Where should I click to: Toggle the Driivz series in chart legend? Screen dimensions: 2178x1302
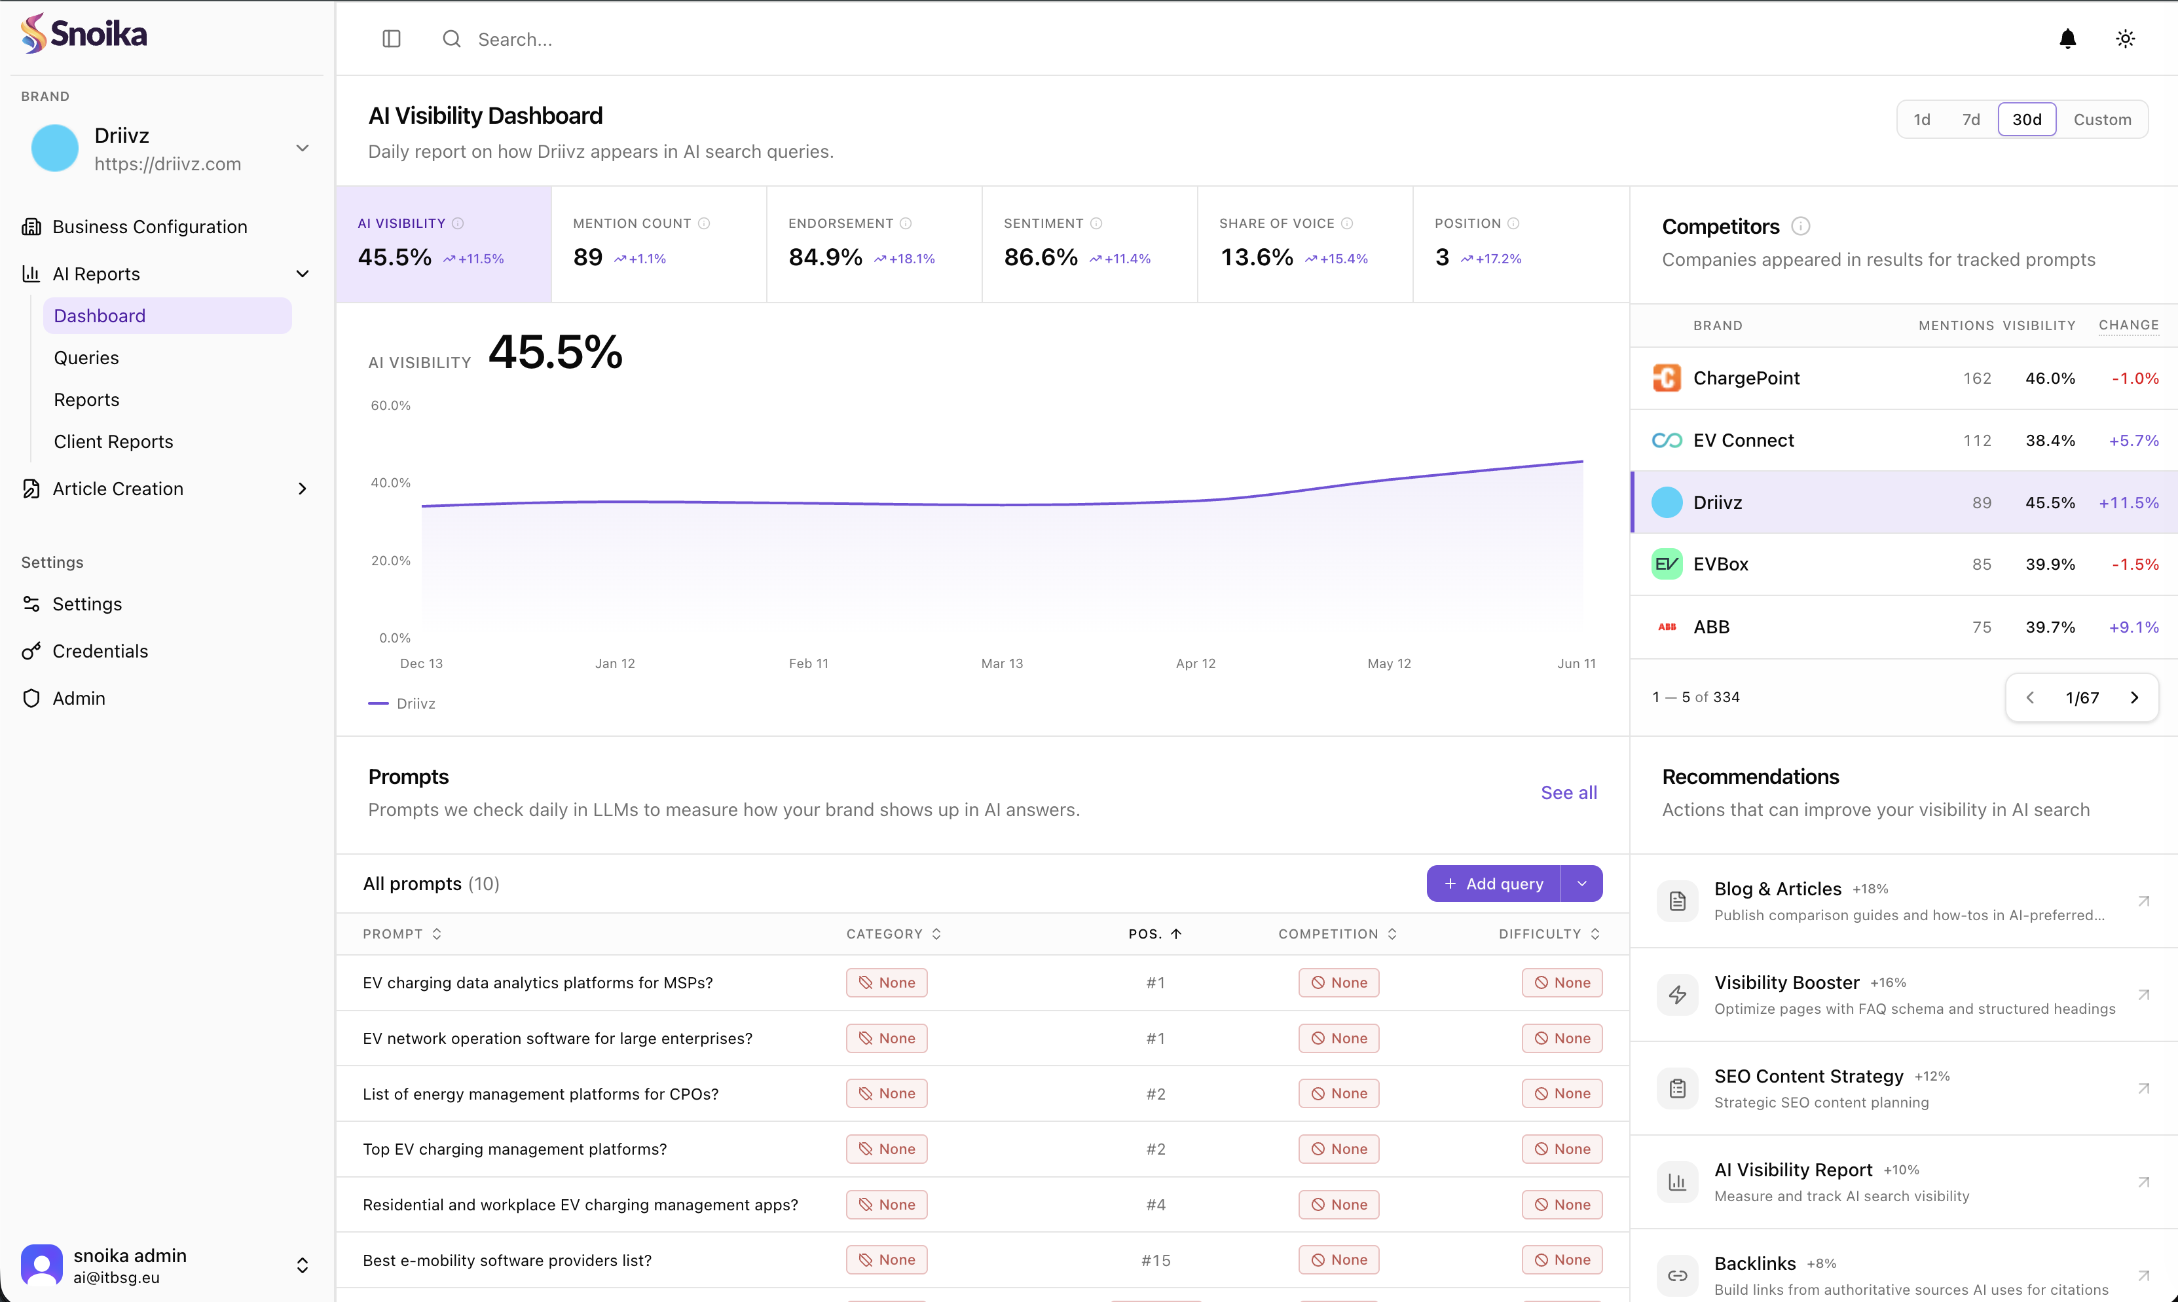click(x=401, y=703)
